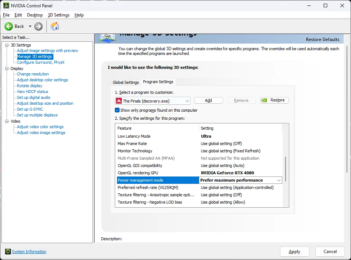This screenshot has width=351, height=260.
Task: Switch to the Global Settings tab
Action: point(125,82)
